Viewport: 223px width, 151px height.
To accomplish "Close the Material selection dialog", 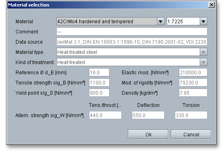I will pos(212,5).
